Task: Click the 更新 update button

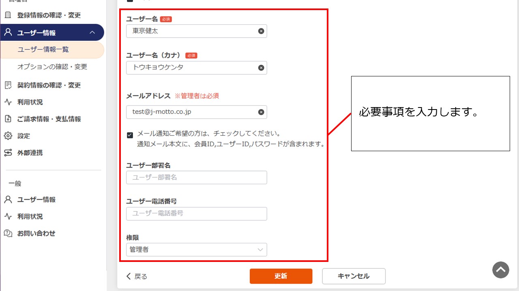Action: point(281,276)
